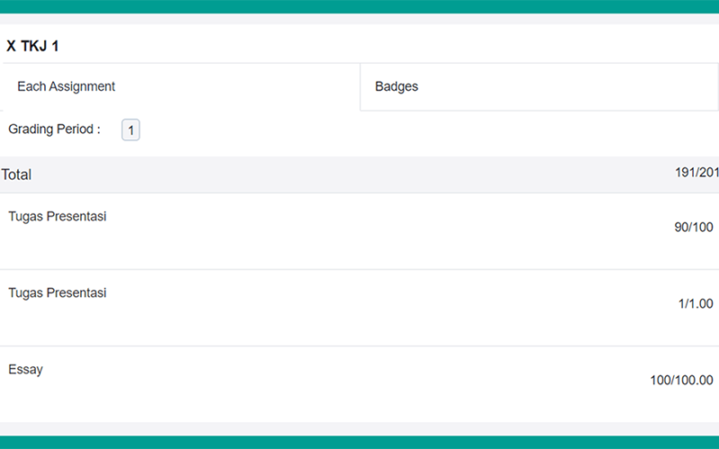This screenshot has width=719, height=449.
Task: Click the 90/100 grade value
Action: click(693, 227)
